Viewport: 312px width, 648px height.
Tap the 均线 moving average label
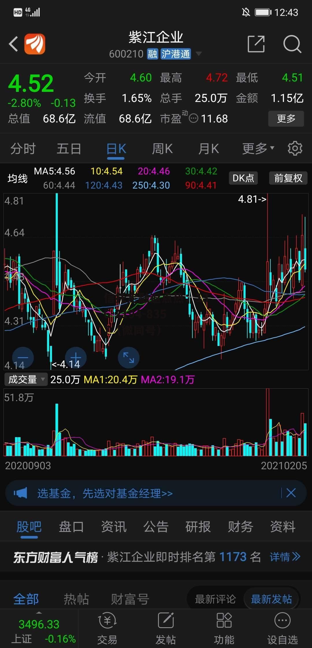coord(18,178)
